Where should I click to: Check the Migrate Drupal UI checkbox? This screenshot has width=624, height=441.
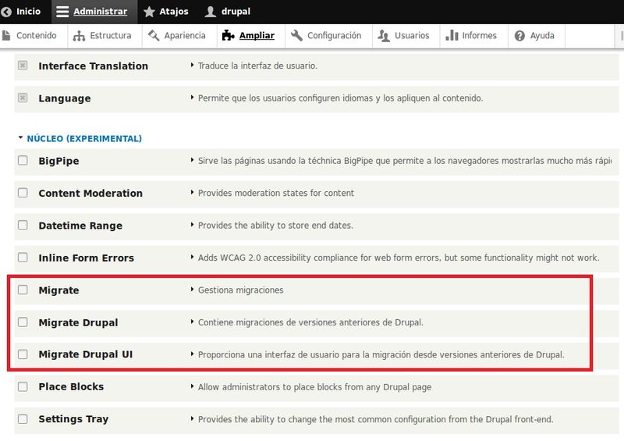click(23, 354)
